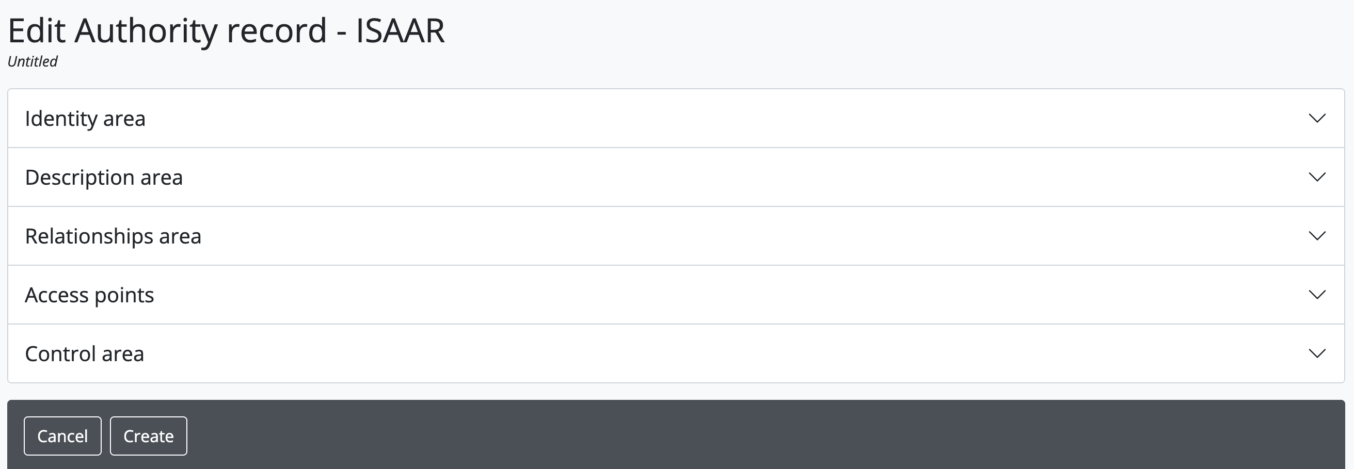Click middle of the Access points row

676,295
